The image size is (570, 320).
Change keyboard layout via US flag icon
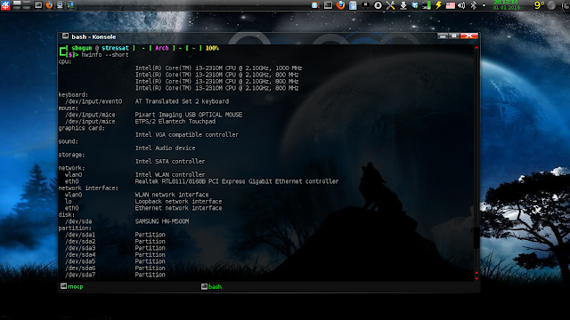click(450, 5)
